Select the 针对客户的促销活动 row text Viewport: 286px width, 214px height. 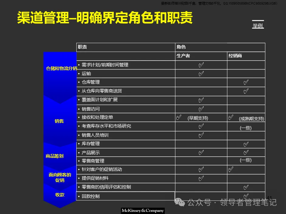click(102, 169)
